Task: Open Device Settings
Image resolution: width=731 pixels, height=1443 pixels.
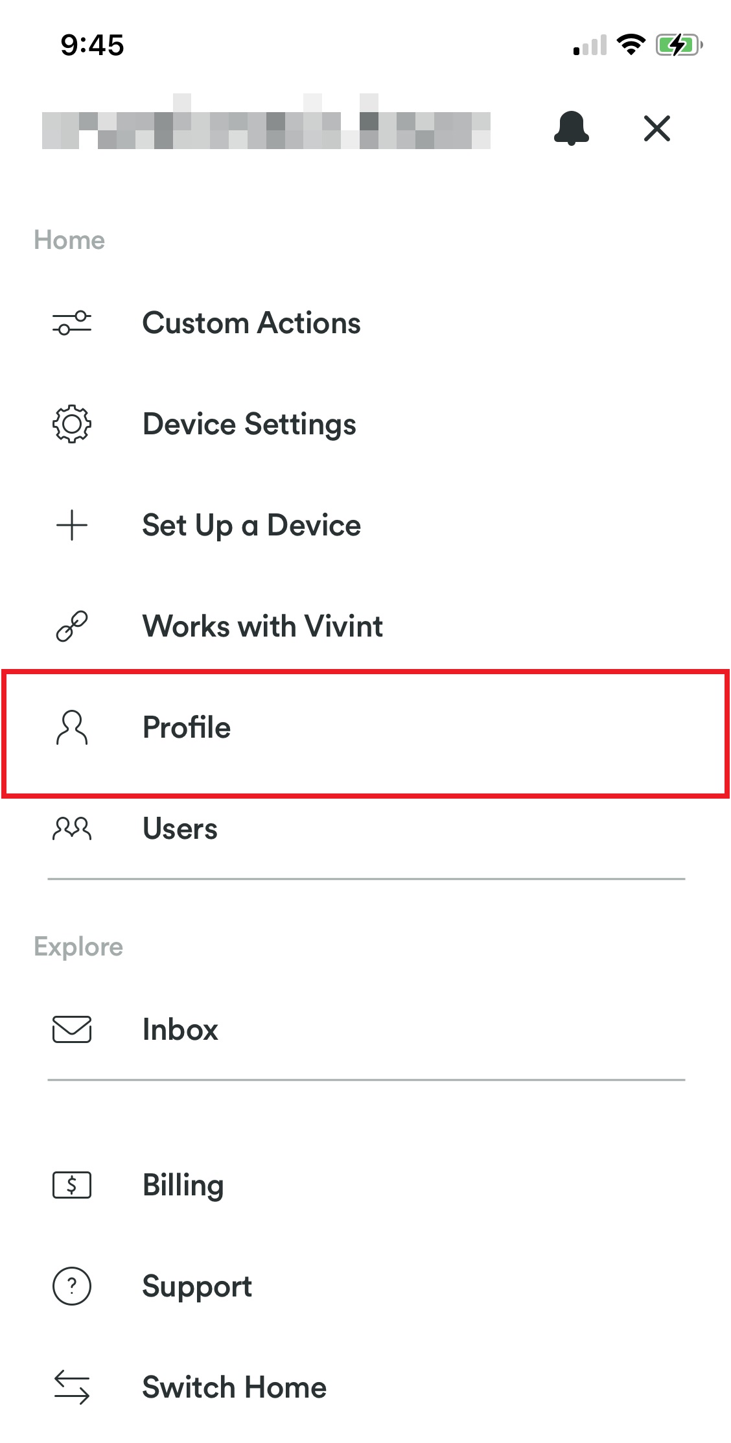Action: pos(249,425)
